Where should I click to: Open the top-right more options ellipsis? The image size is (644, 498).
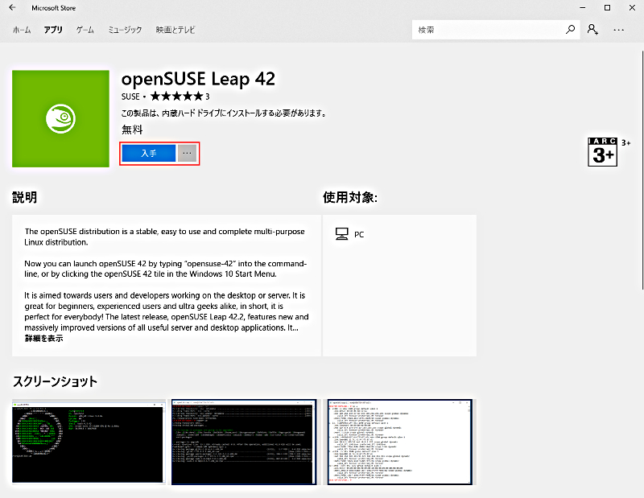(618, 30)
